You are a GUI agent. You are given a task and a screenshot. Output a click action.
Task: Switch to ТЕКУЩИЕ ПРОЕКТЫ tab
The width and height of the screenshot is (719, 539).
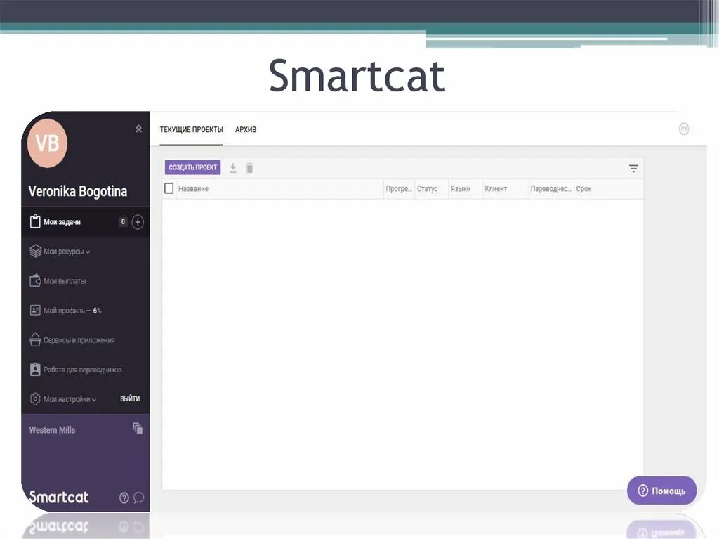(x=191, y=129)
